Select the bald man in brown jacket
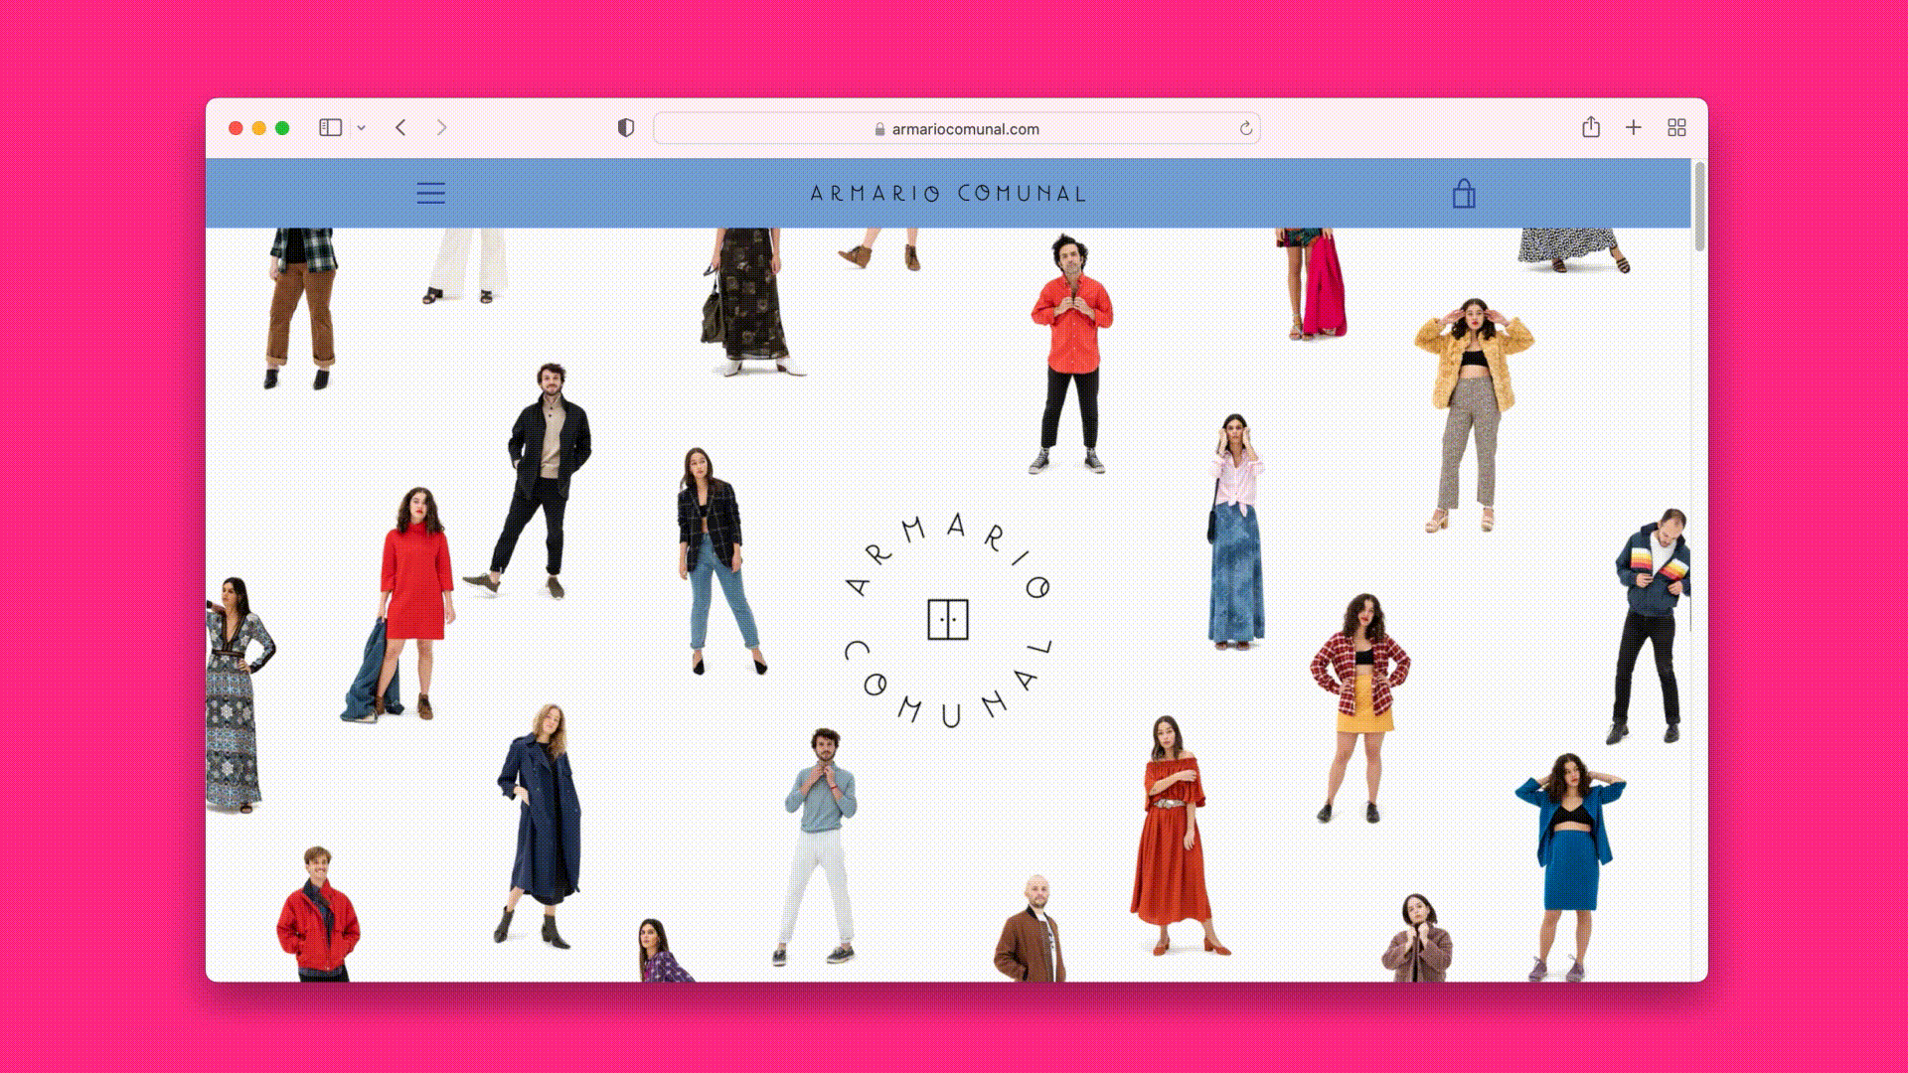This screenshot has height=1073, width=1908. [x=1030, y=928]
